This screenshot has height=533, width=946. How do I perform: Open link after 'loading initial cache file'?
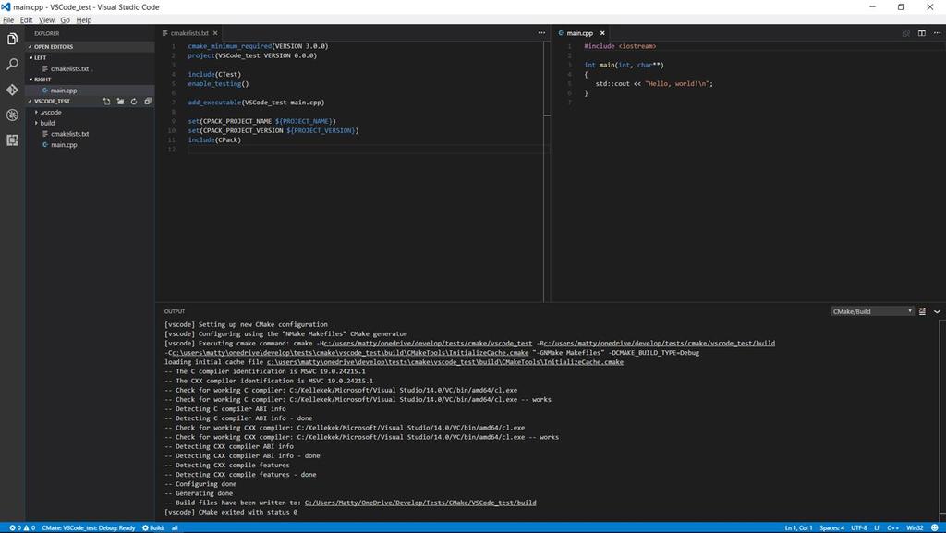tap(444, 362)
